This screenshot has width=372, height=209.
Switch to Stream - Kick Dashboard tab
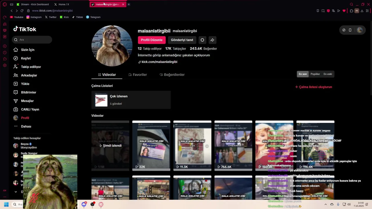(x=33, y=4)
